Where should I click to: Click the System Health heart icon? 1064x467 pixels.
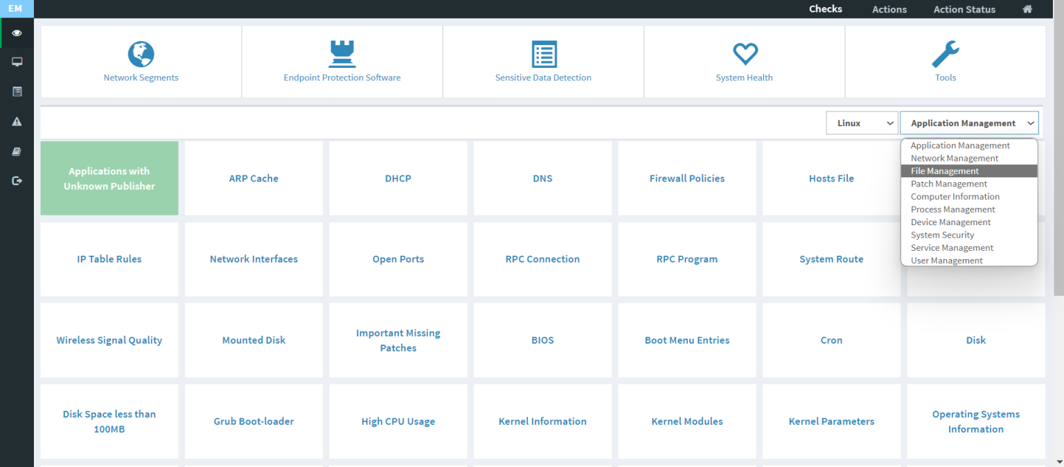pyautogui.click(x=745, y=54)
